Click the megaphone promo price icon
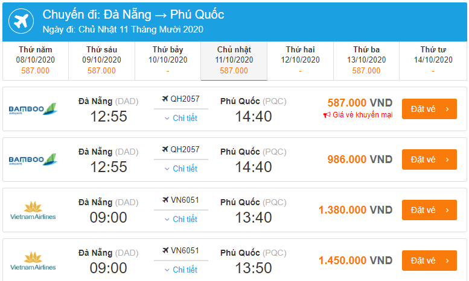 point(327,115)
